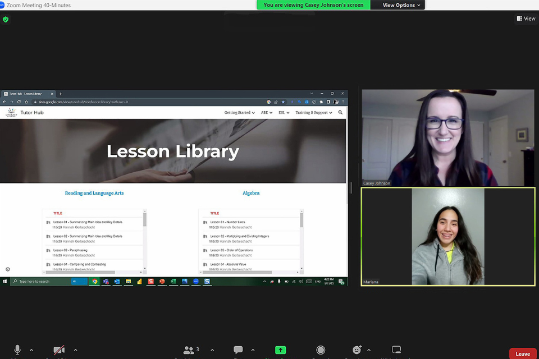Click the Record button icon

pyautogui.click(x=321, y=350)
